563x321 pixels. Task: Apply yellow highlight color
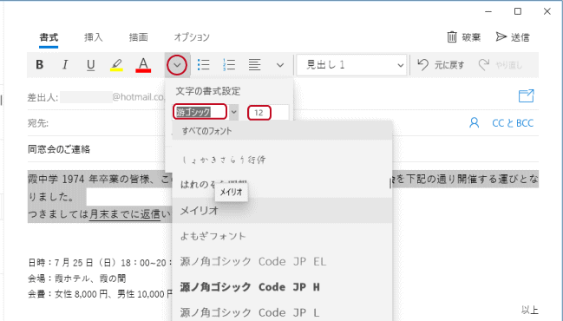pyautogui.click(x=116, y=65)
